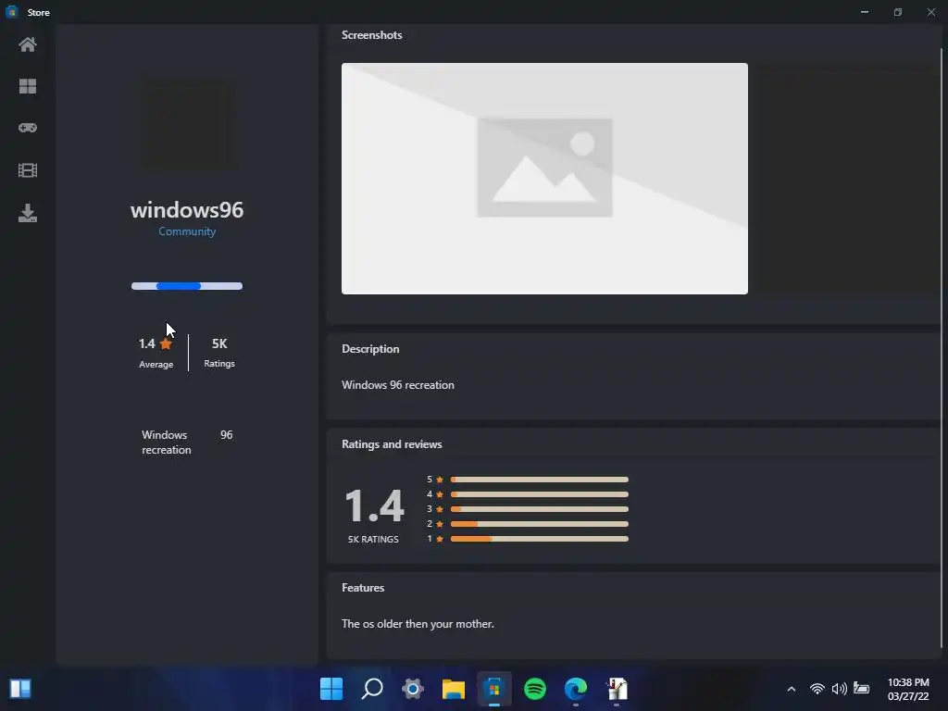Click the 1.4 Average rating
This screenshot has width=948, height=711.
click(156, 353)
